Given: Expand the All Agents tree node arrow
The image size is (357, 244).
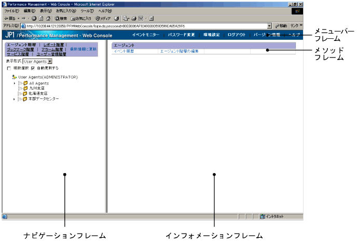Looking at the screenshot, I should coord(15,83).
